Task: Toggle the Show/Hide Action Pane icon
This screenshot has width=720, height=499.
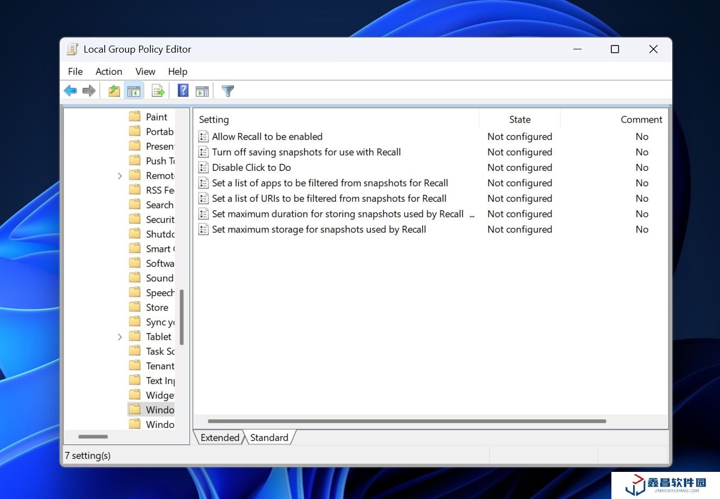Action: 203,91
